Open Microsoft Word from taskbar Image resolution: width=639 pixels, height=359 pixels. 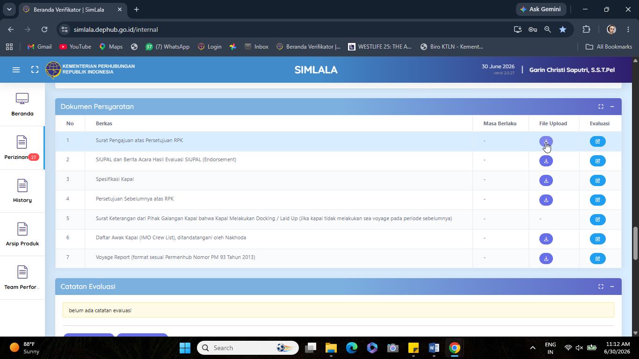point(434,348)
